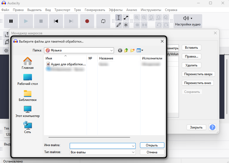229x163 pixels.
Task: Click Вставить in macro manager
Action: 192,48
